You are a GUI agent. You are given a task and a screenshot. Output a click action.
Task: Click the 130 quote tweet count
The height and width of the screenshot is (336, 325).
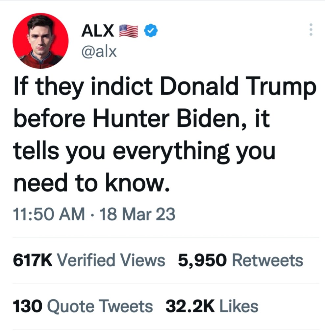pyautogui.click(x=28, y=306)
